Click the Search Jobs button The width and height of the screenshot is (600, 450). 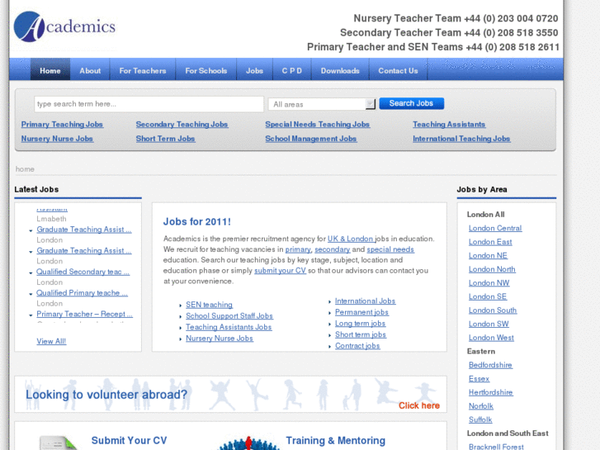click(x=411, y=103)
